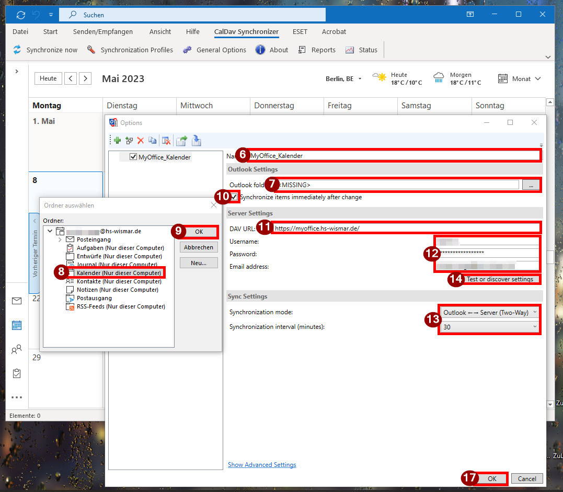Click the add multiple profiles icon
Image resolution: width=563 pixels, height=492 pixels.
tap(129, 141)
